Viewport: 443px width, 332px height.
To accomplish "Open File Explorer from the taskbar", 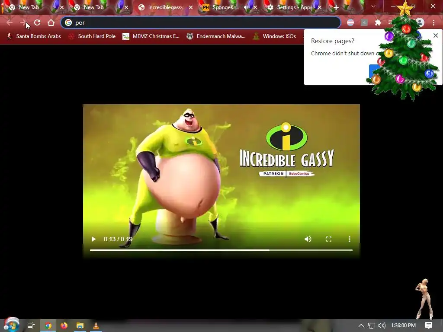I will coord(80,326).
